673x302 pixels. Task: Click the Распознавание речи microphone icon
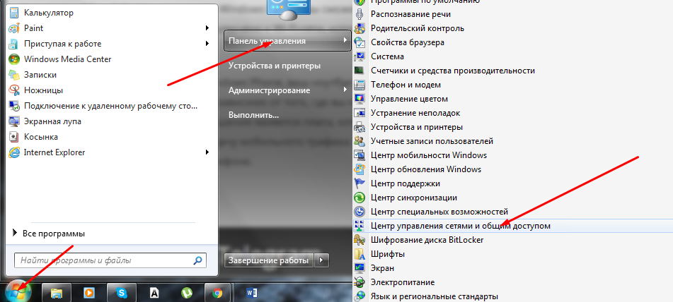359,14
